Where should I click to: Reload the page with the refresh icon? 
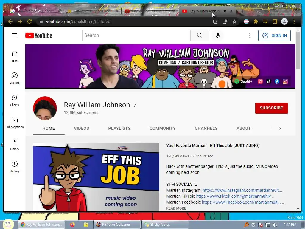[x=29, y=21]
